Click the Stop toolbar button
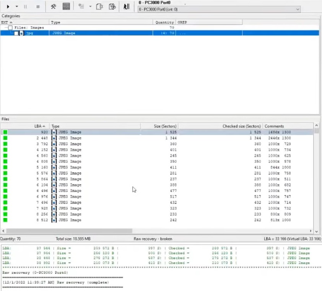The image size is (322, 291). coord(37,7)
